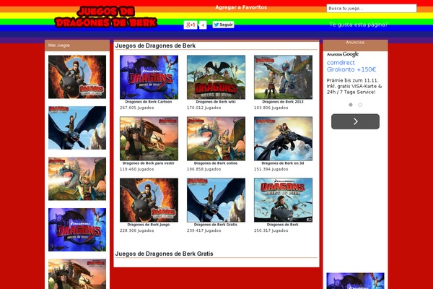Open the second Más Juegos sidebar thumbnail with blue sky

point(77,128)
